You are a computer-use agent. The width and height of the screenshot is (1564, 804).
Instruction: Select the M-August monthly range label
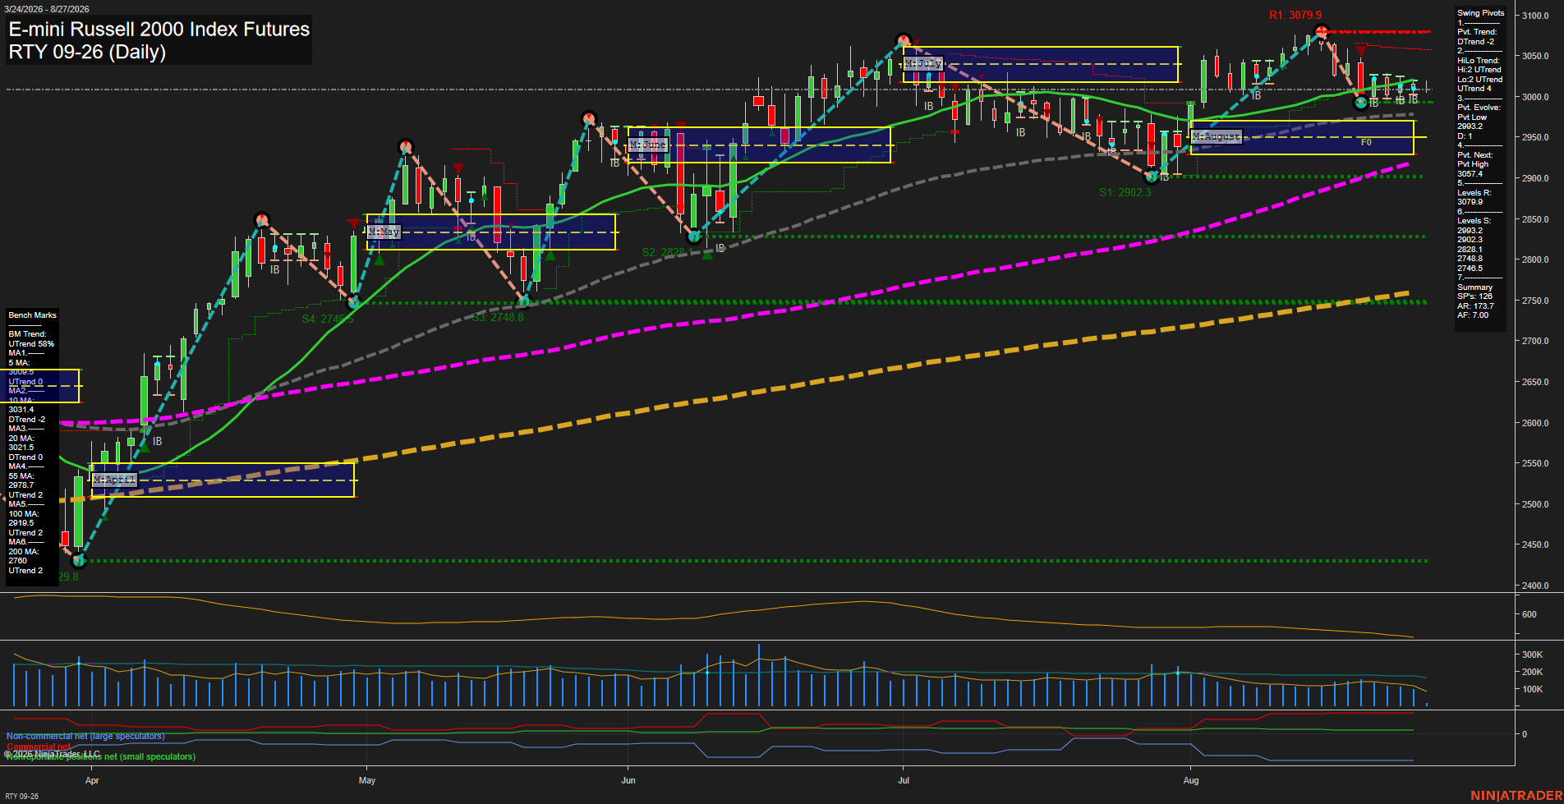point(1216,136)
